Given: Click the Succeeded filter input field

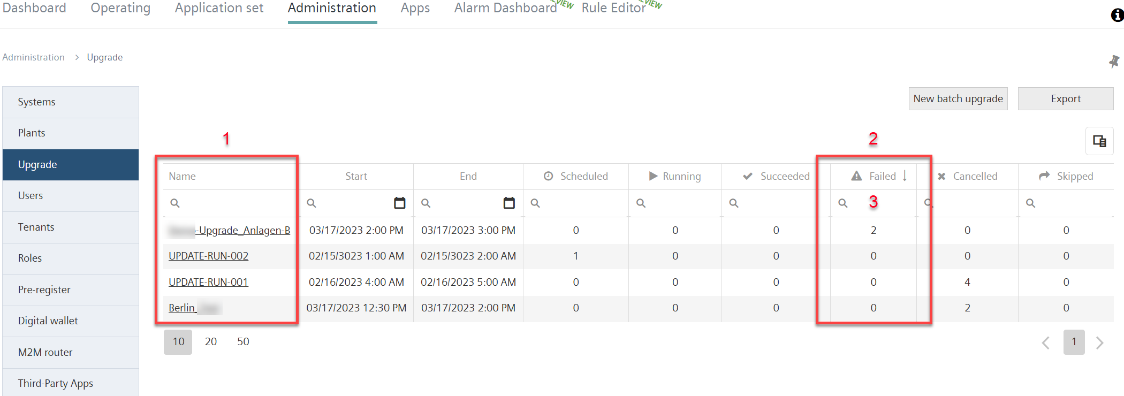Looking at the screenshot, I should pos(776,203).
